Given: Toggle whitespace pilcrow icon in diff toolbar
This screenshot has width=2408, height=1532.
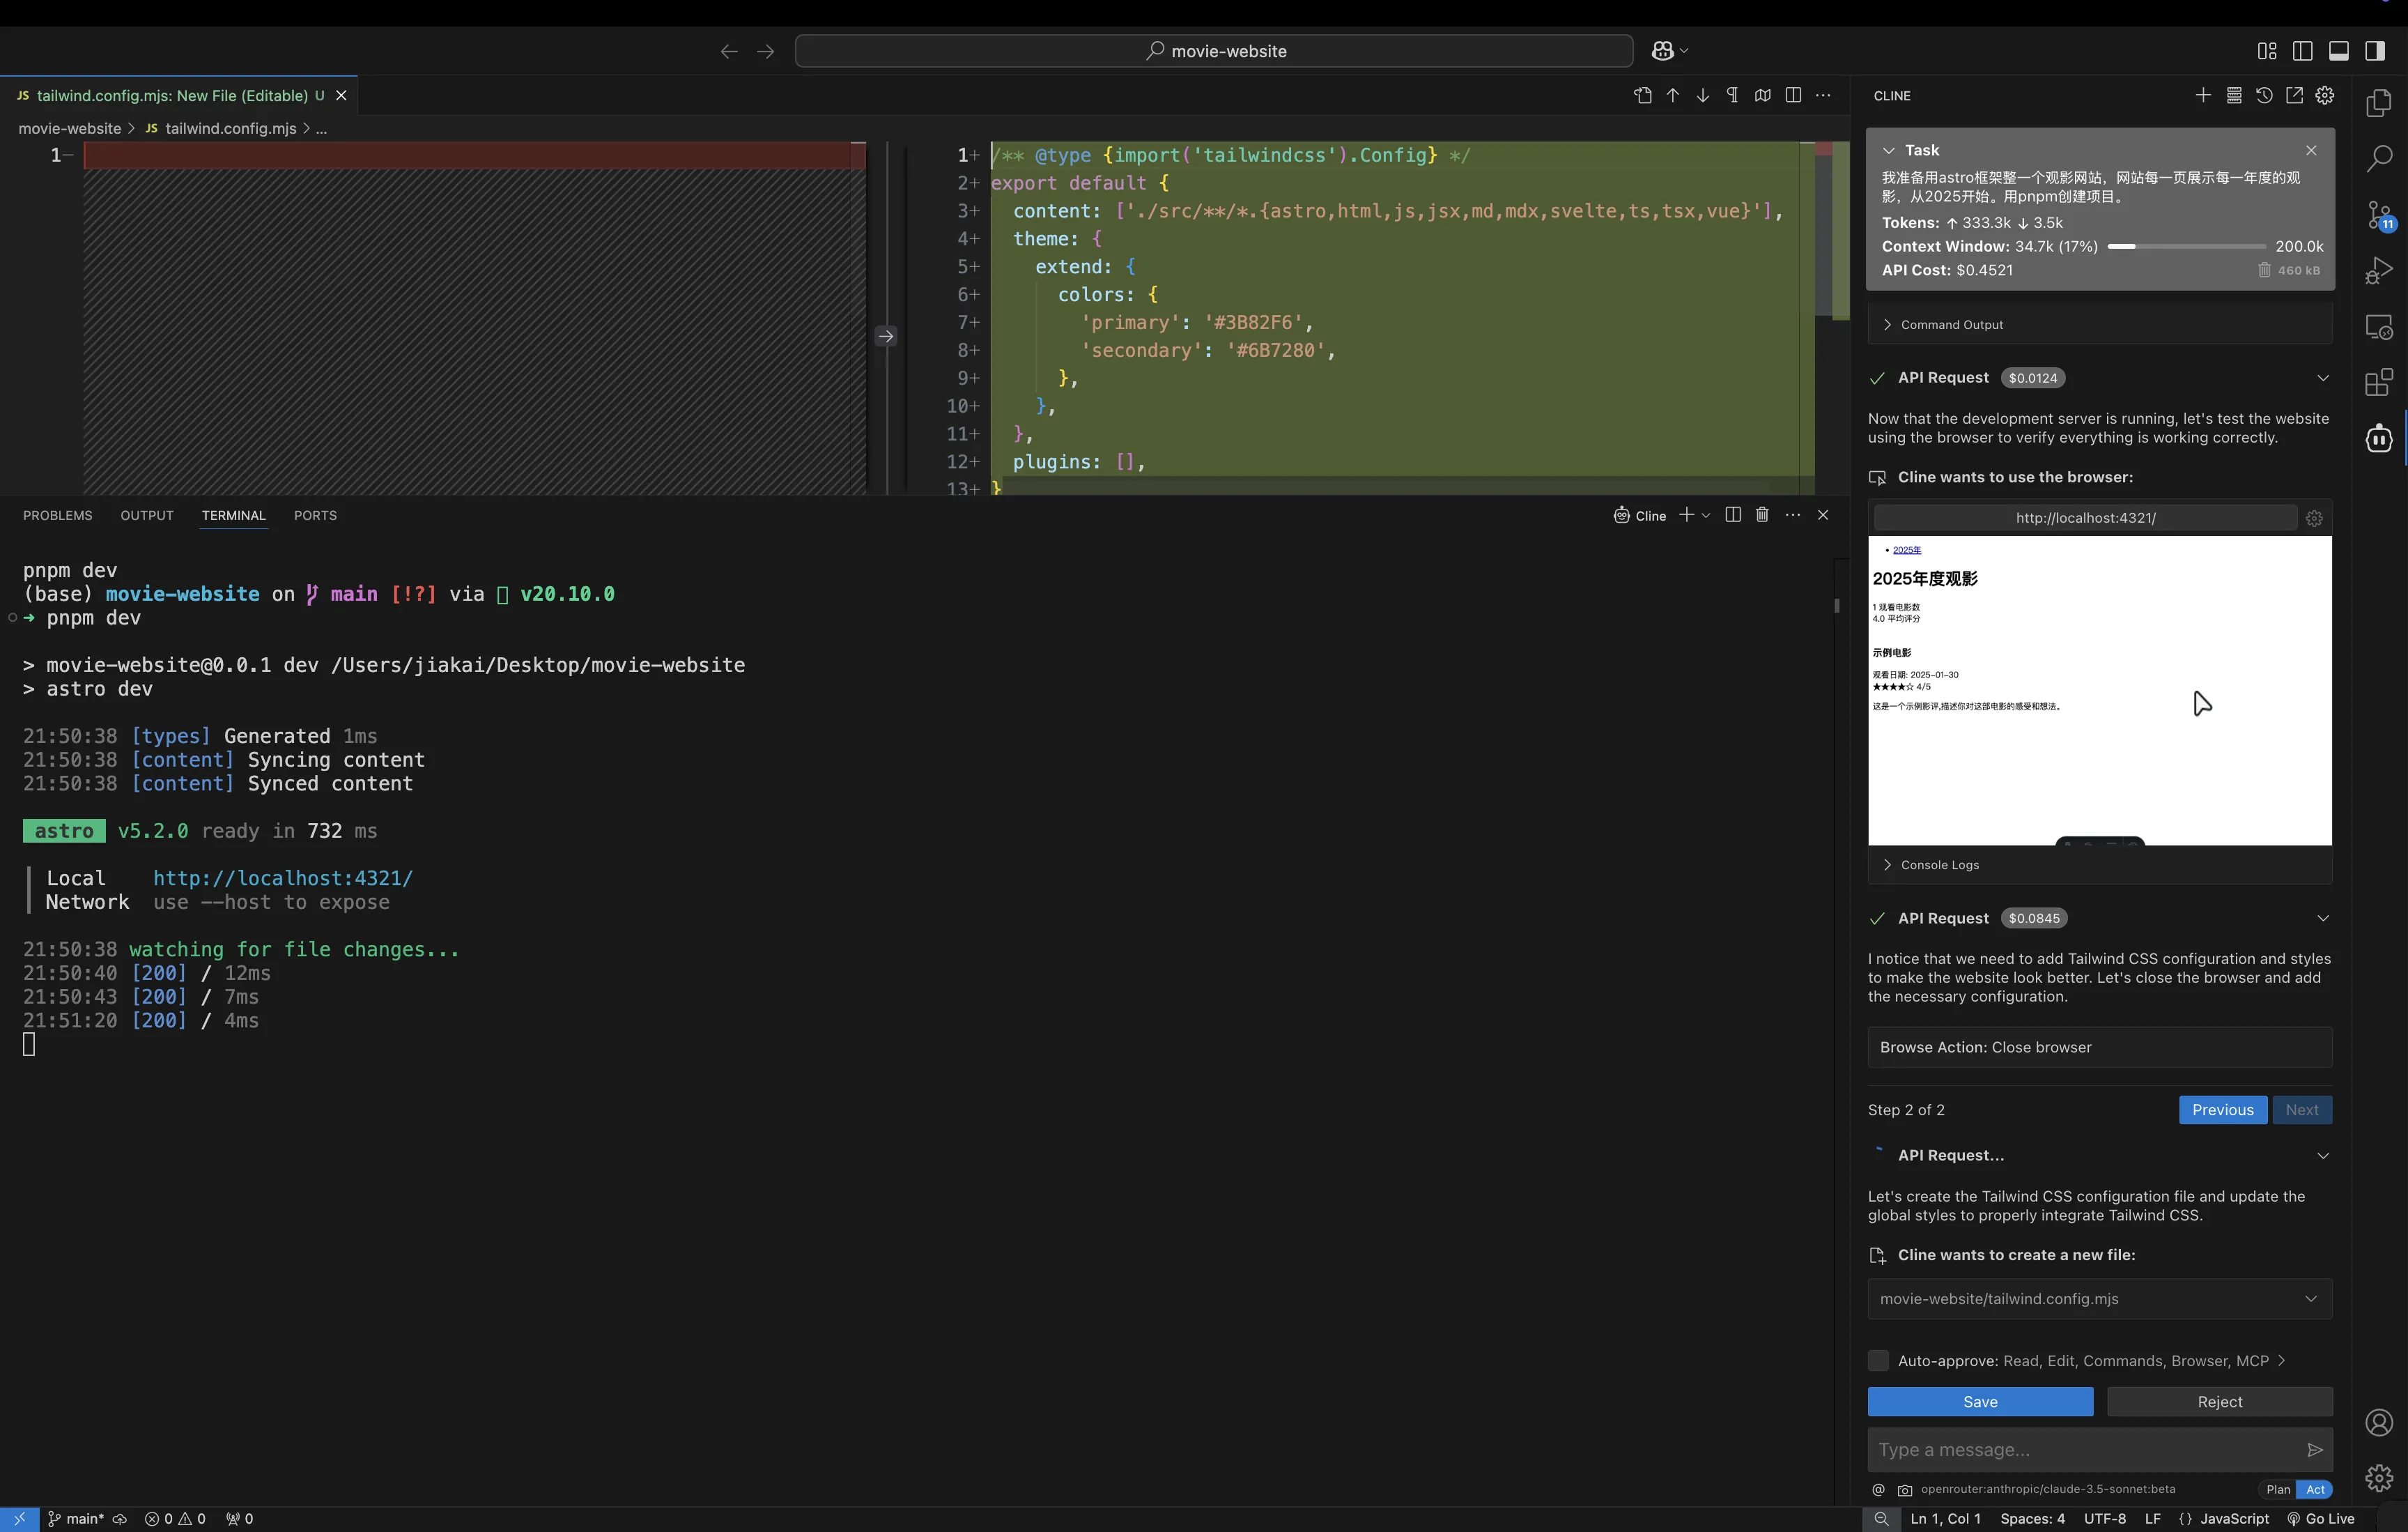Looking at the screenshot, I should click(1733, 95).
